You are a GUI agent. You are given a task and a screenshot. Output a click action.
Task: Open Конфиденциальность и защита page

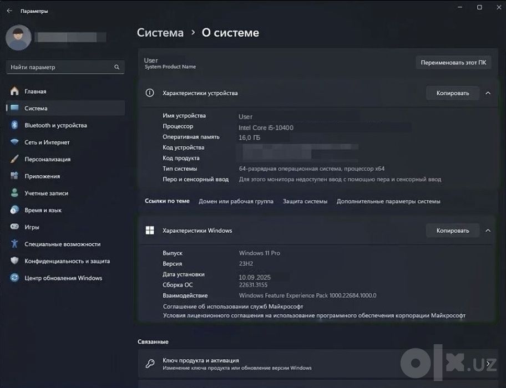pos(65,261)
